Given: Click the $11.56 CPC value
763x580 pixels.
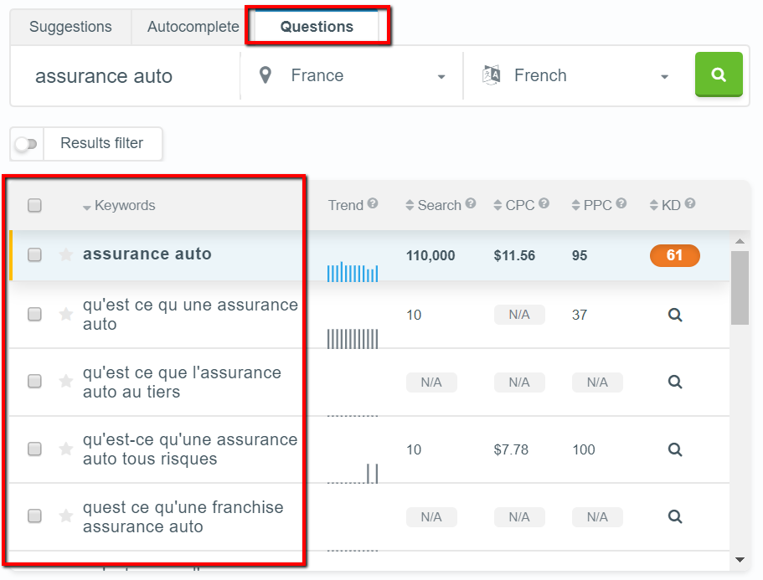Looking at the screenshot, I should coord(514,256).
